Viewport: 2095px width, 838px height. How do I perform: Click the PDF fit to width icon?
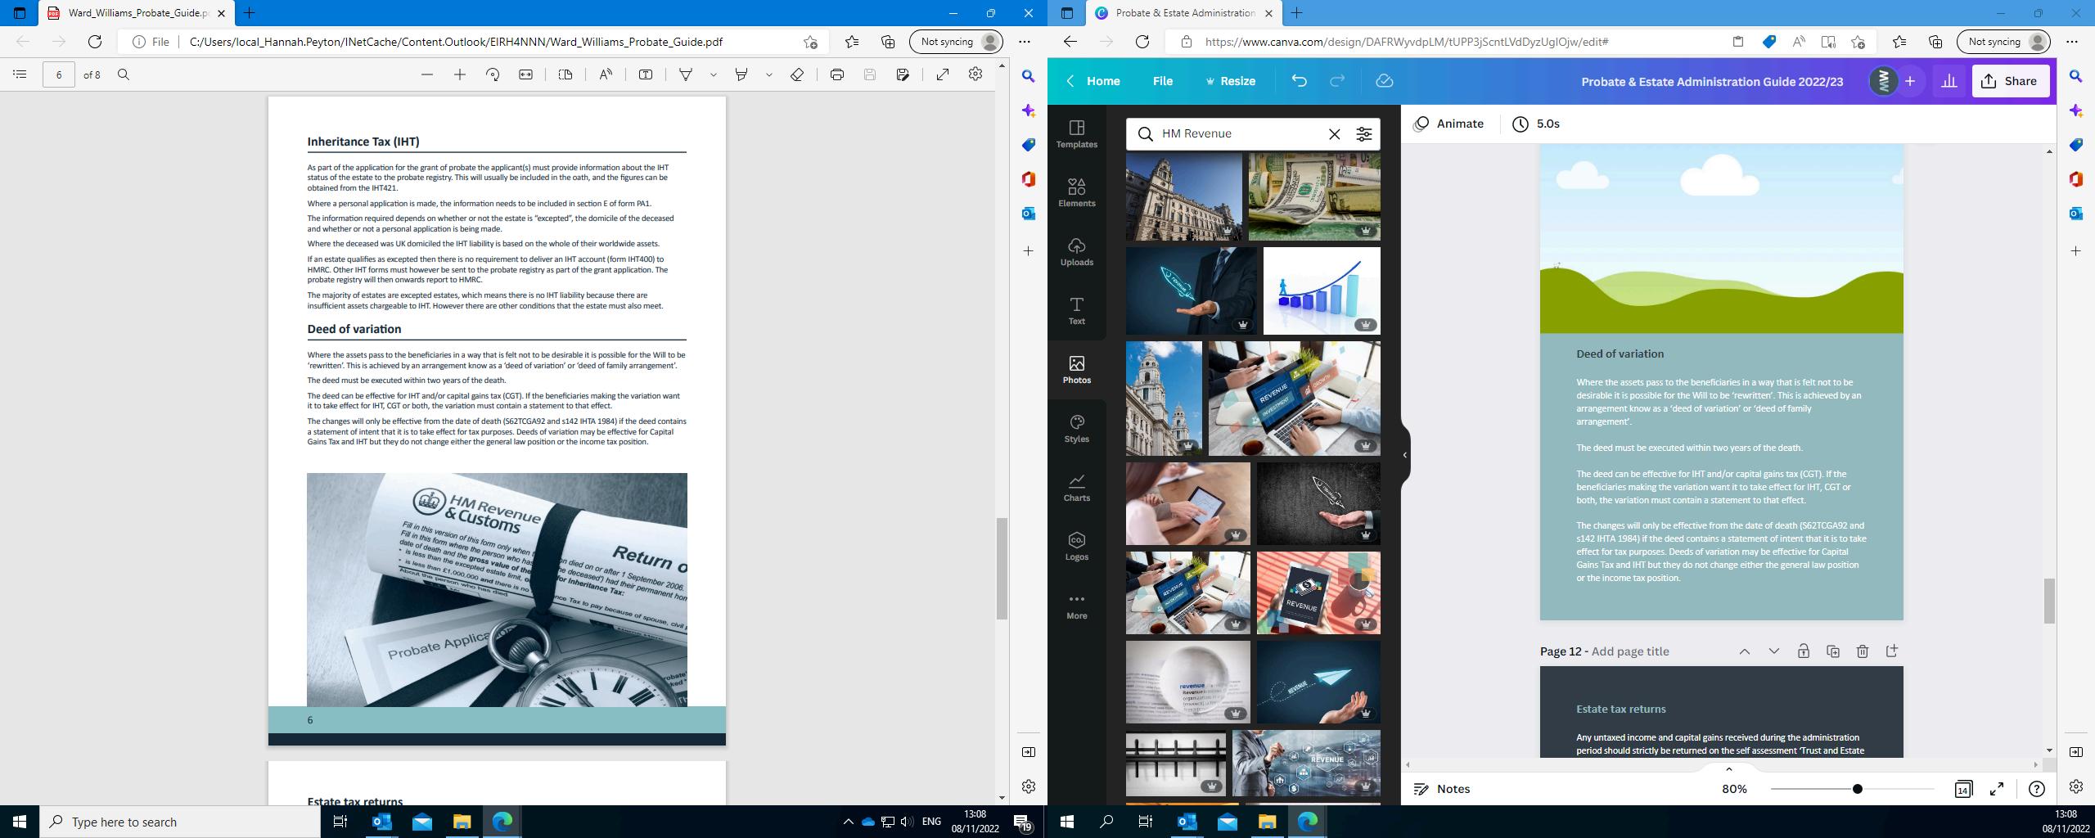pos(525,74)
